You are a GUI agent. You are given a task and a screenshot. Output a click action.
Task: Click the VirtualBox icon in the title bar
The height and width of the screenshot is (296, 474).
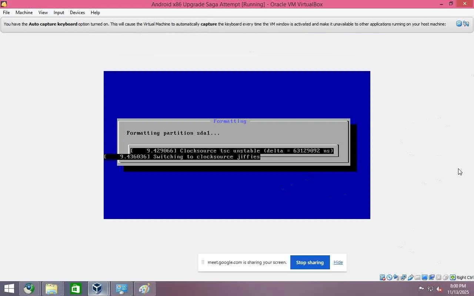pyautogui.click(x=4, y=4)
